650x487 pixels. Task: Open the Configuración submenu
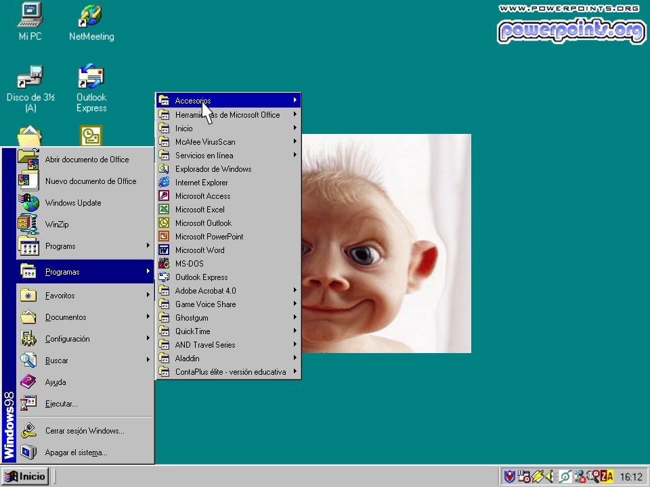click(x=85, y=339)
